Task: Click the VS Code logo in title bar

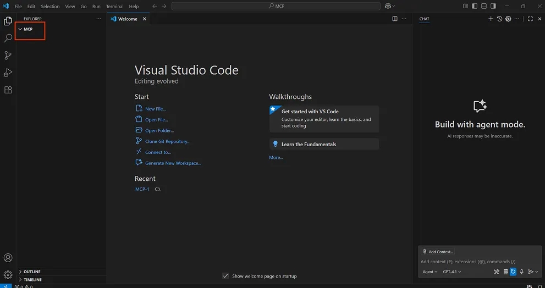Action: click(x=5, y=6)
